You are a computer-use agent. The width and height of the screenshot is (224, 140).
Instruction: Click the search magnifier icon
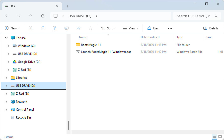pyautogui.click(x=216, y=16)
